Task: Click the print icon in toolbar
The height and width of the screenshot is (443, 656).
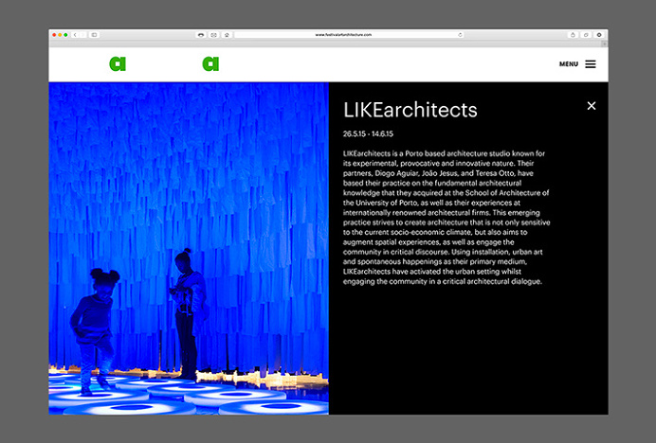Action: click(201, 35)
